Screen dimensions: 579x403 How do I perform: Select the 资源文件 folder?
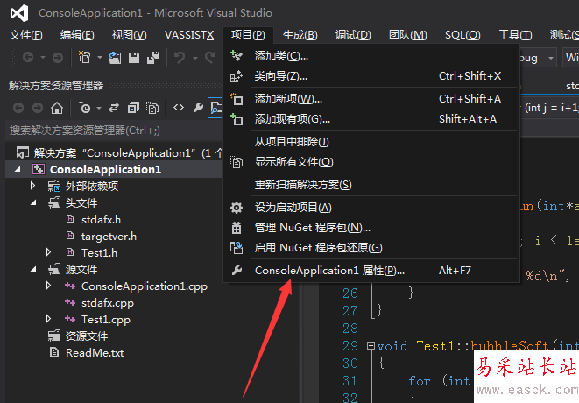(87, 336)
